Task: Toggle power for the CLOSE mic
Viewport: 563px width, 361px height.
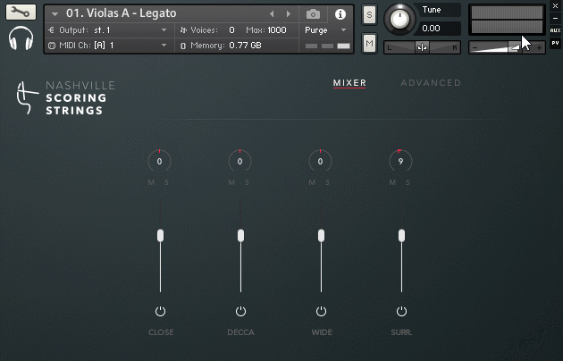Action: coord(161,311)
